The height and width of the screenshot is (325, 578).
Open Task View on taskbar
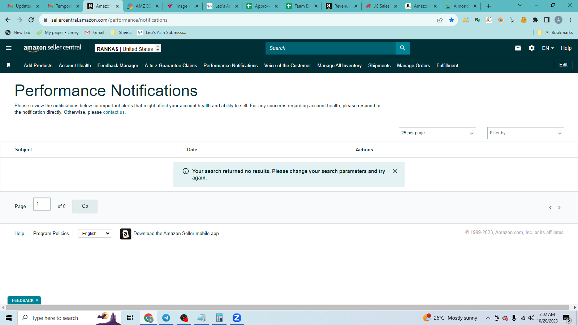pyautogui.click(x=130, y=318)
